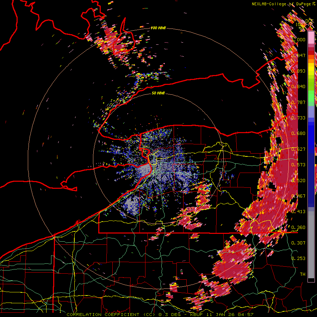Click the 0.947 scale value
Image resolution: width=317 pixels, height=317 pixels.
(x=298, y=55)
